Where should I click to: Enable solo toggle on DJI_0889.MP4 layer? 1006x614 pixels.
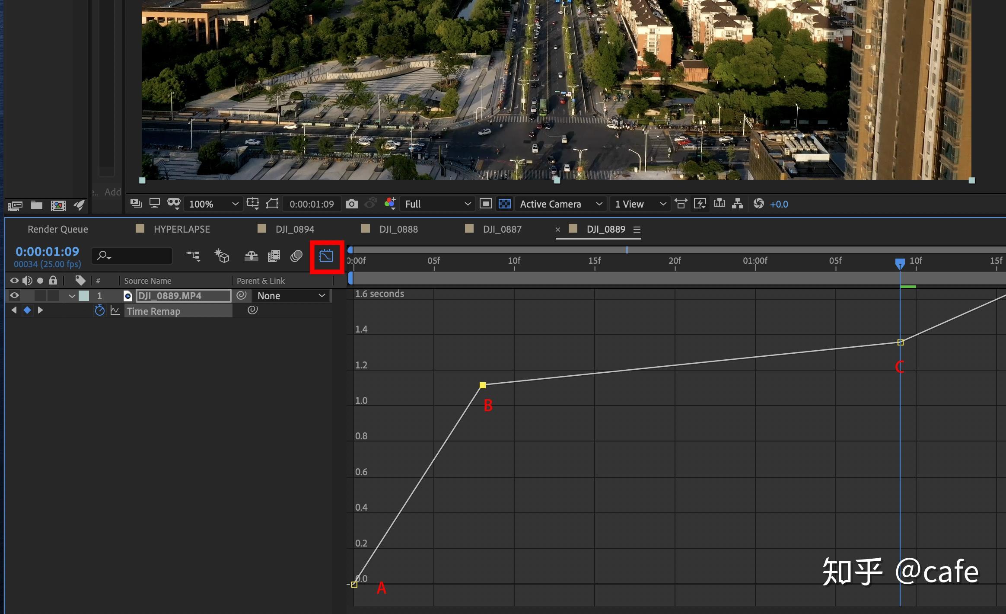tap(41, 295)
